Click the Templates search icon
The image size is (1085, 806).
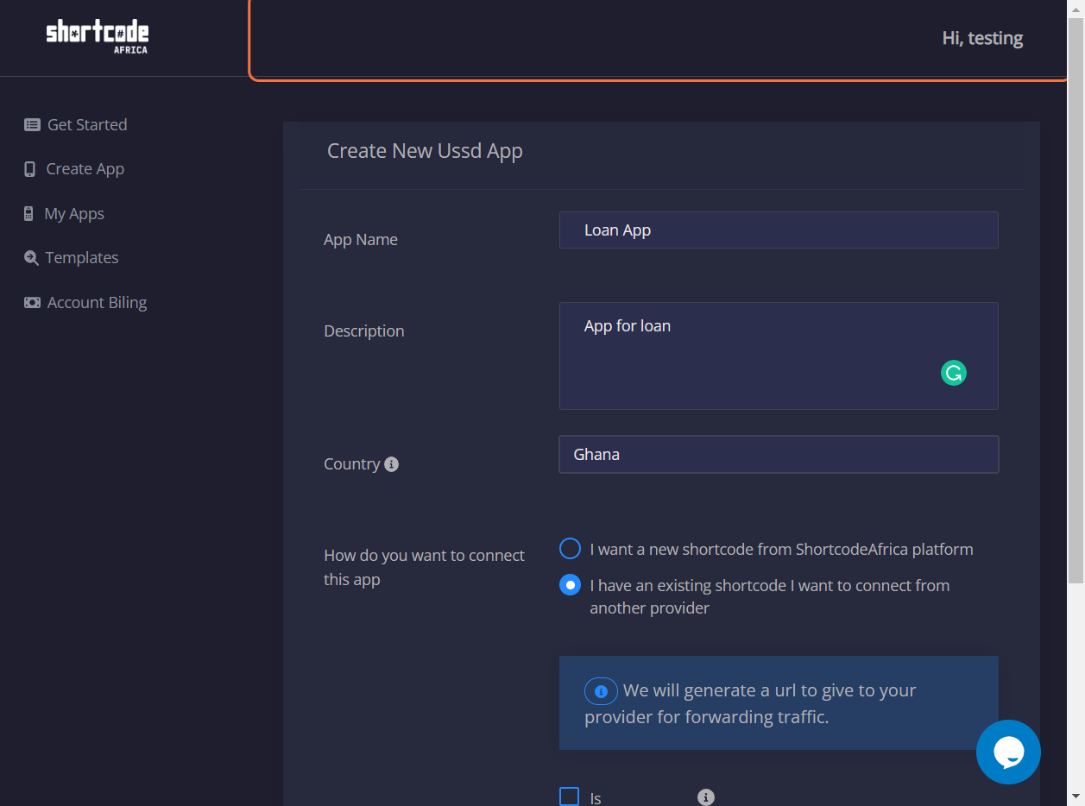pyautogui.click(x=31, y=258)
